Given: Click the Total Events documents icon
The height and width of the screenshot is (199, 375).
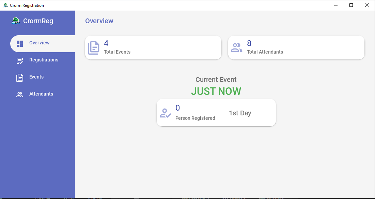Looking at the screenshot, I should tap(94, 48).
